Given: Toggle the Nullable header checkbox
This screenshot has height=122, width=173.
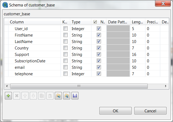Looking at the screenshot, I should point(95,22).
